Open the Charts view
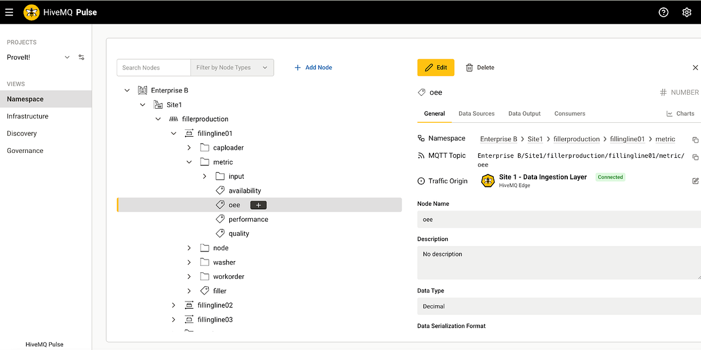Screen dimensions: 701x350 point(681,114)
